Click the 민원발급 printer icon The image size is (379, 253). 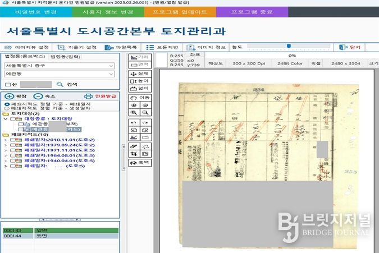point(88,96)
